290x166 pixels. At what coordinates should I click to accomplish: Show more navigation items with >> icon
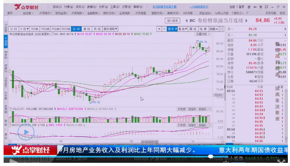point(247,13)
